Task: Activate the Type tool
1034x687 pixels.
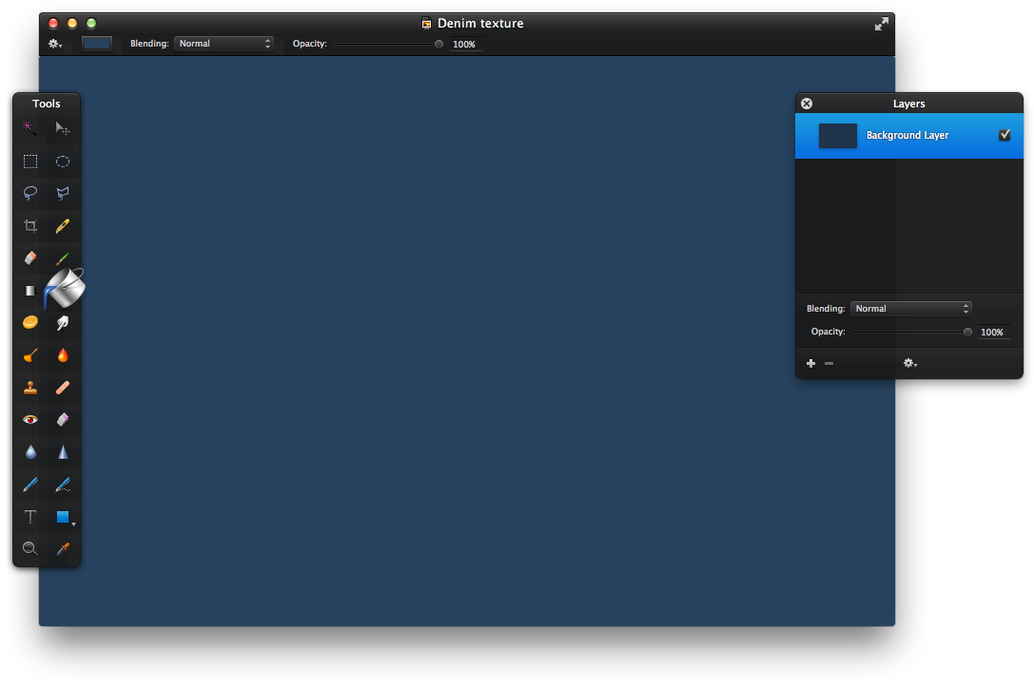Action: (30, 517)
